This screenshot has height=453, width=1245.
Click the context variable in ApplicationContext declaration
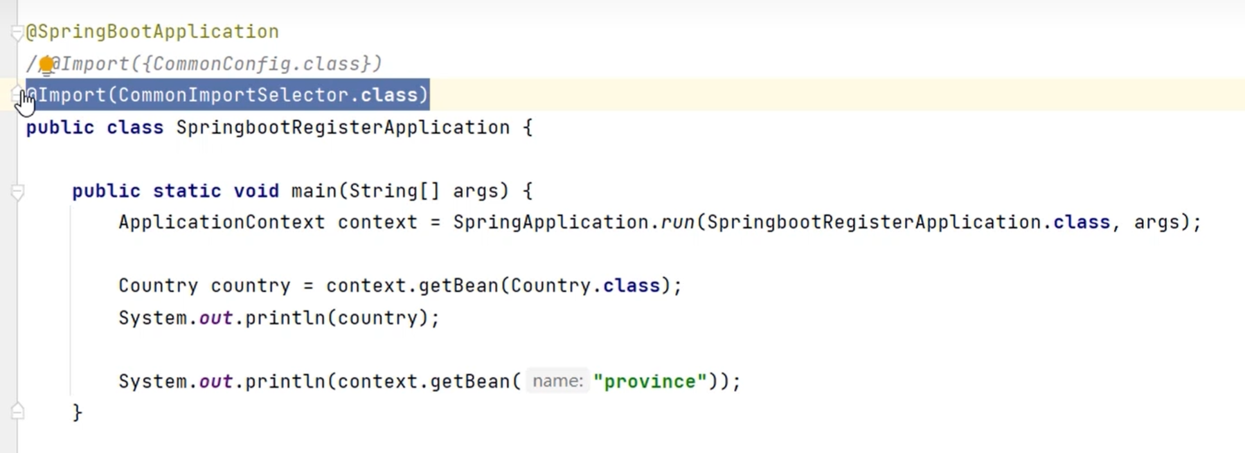377,222
